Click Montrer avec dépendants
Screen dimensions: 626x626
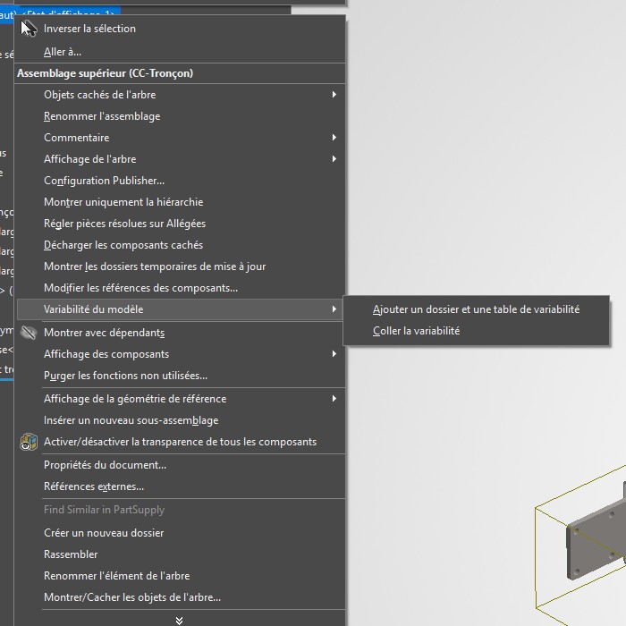tap(105, 333)
